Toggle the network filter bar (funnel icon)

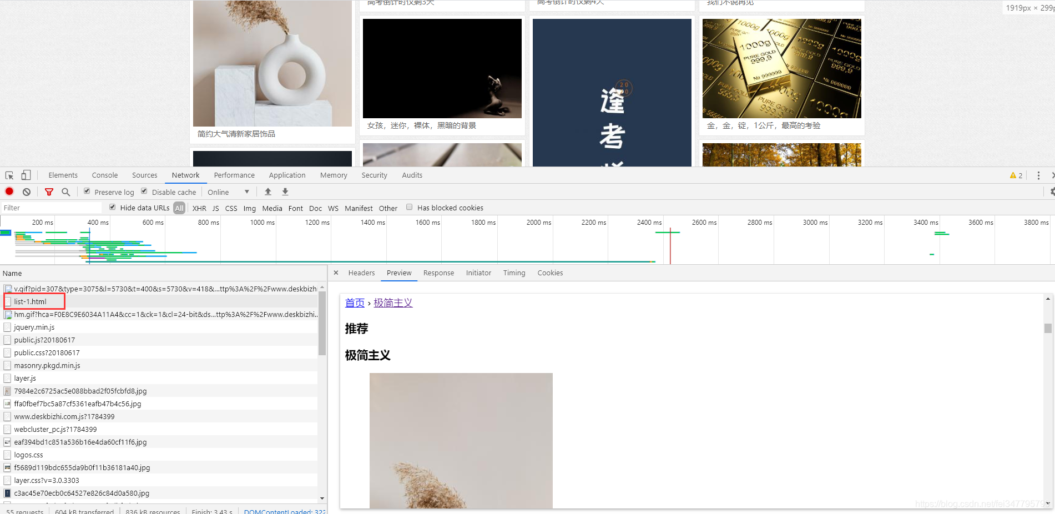(49, 192)
